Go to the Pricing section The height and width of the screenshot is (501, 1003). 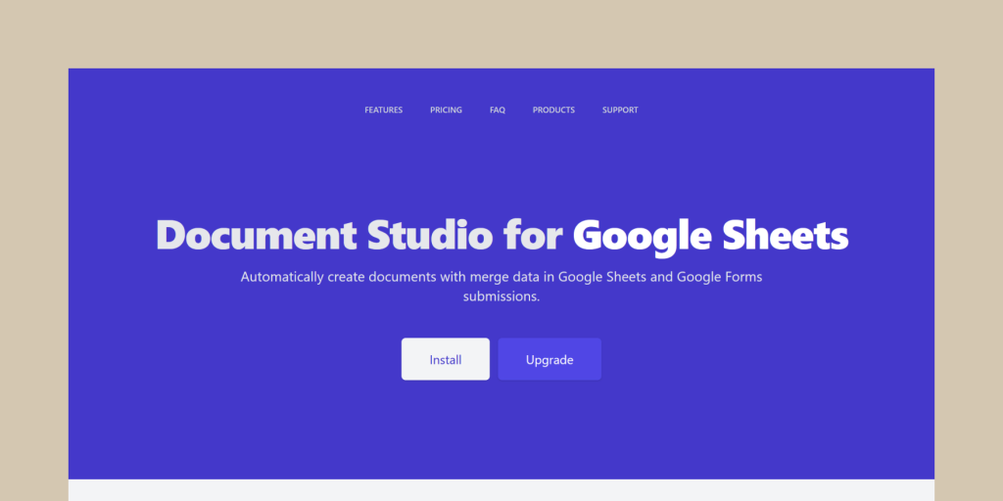(x=446, y=110)
